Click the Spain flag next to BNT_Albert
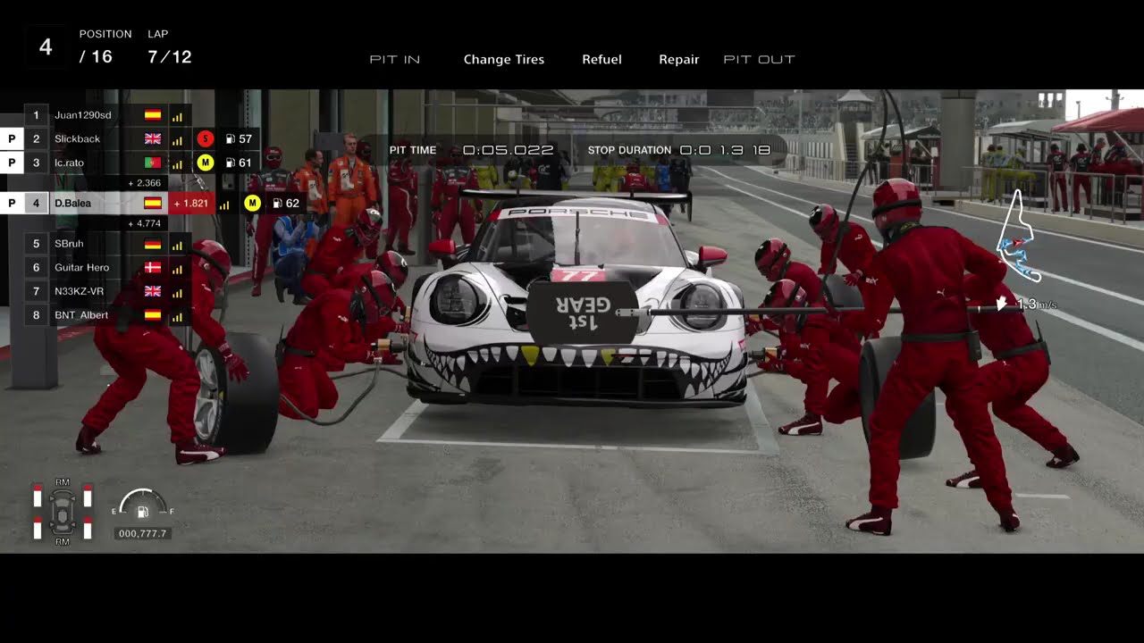The image size is (1144, 643). pos(153,315)
